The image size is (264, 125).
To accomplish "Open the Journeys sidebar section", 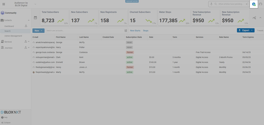I will click(x=9, y=48).
